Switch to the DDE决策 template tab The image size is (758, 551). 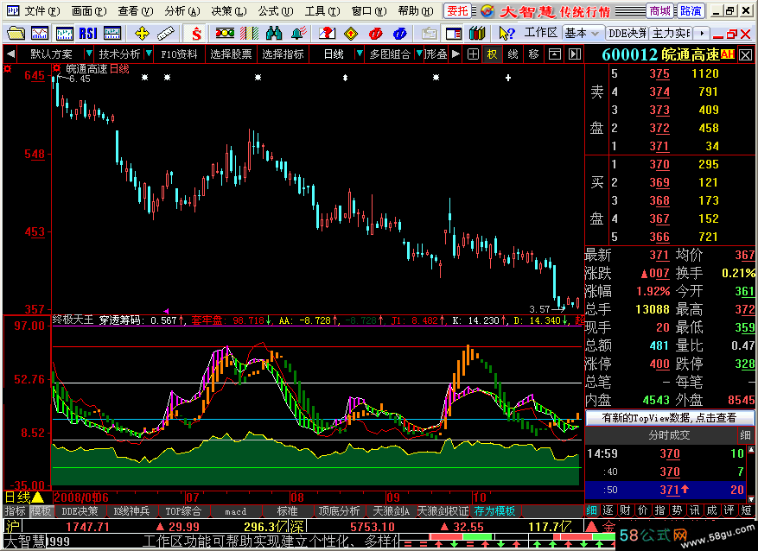80,511
